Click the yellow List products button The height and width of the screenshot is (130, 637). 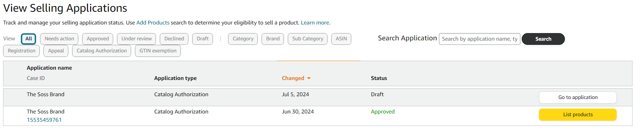click(x=578, y=114)
